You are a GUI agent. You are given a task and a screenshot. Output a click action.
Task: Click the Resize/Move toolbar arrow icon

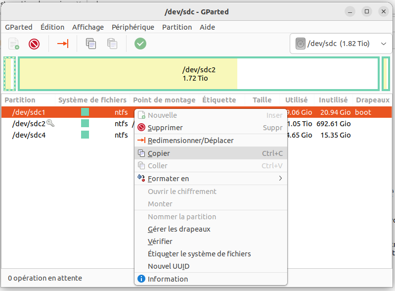point(63,44)
